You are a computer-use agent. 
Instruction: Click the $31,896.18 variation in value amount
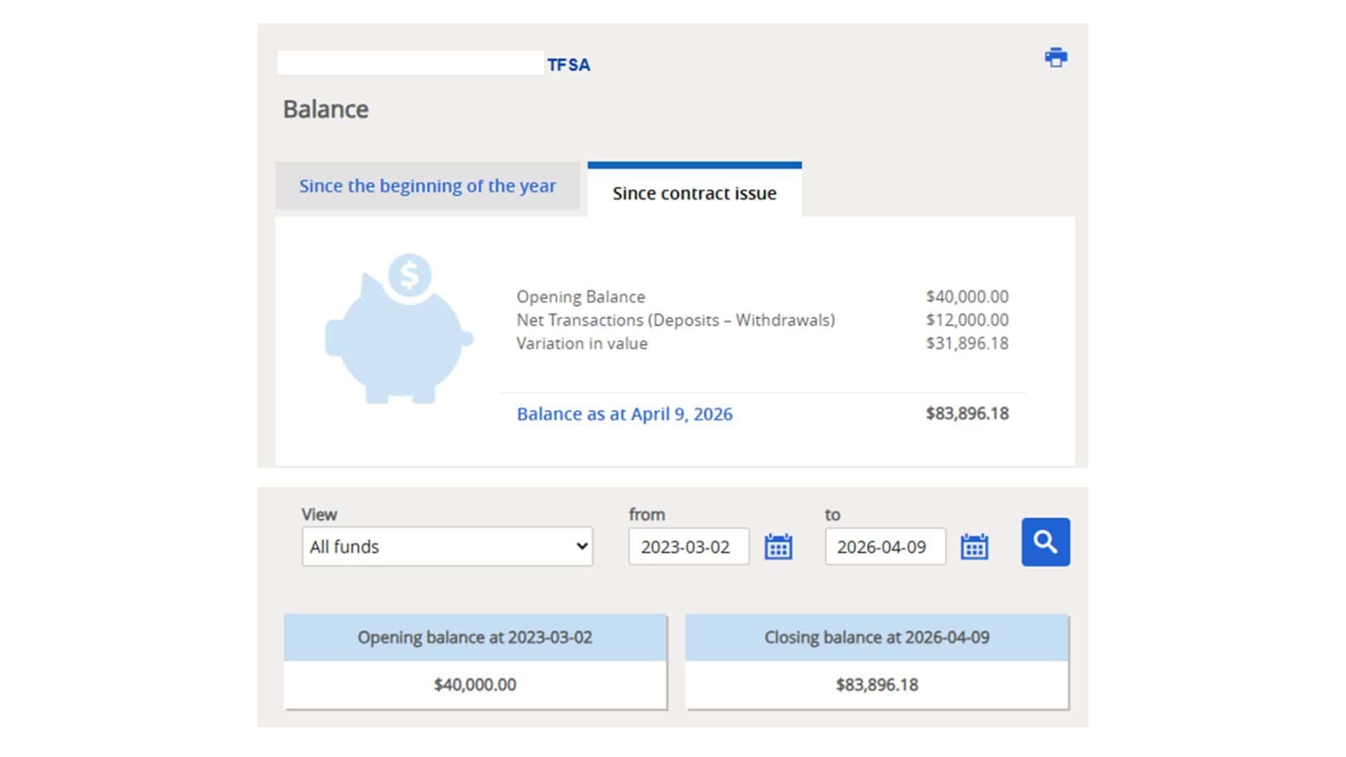tap(967, 343)
